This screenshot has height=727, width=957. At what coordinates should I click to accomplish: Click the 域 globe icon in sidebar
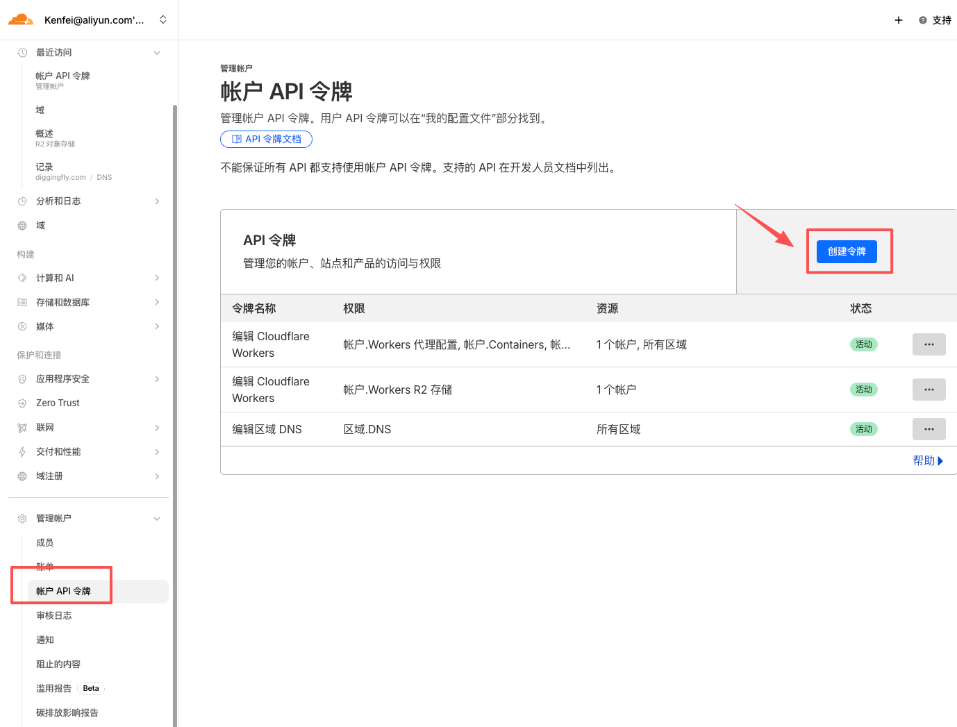[22, 226]
